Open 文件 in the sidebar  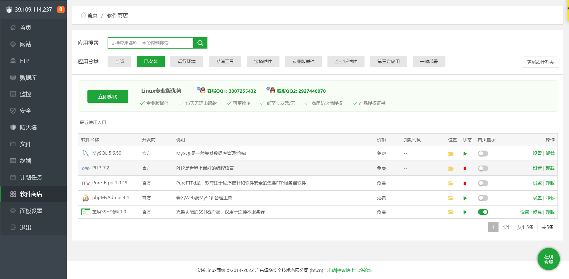(33, 144)
